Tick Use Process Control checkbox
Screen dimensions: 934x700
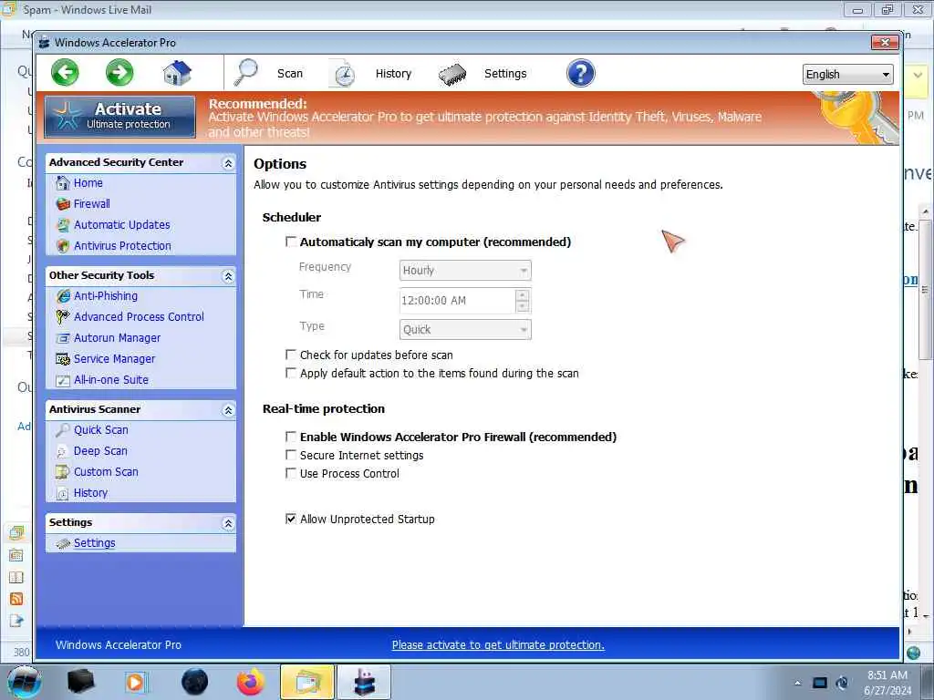coord(291,474)
